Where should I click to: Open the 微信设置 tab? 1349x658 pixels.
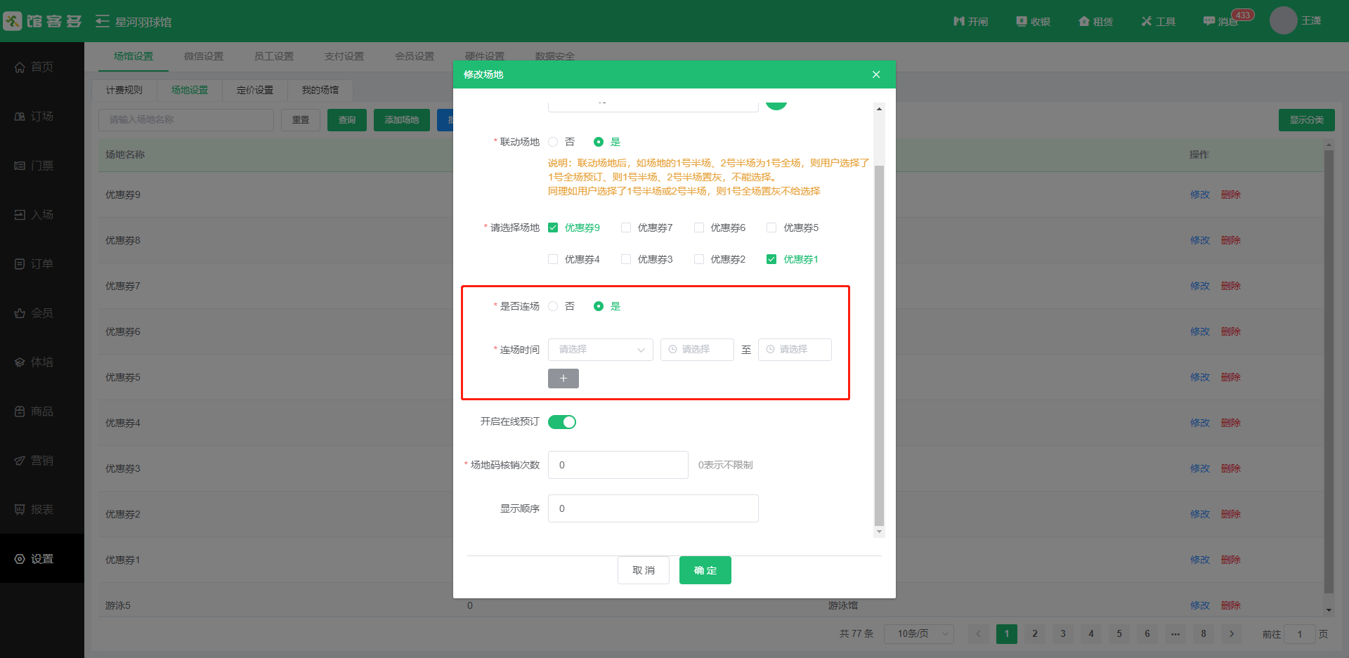point(204,56)
